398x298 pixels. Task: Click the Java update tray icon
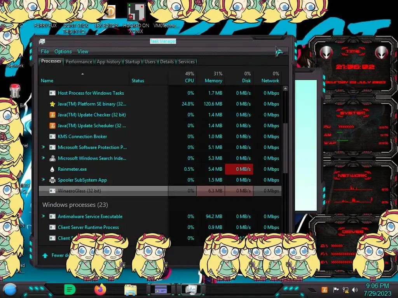tap(325, 289)
